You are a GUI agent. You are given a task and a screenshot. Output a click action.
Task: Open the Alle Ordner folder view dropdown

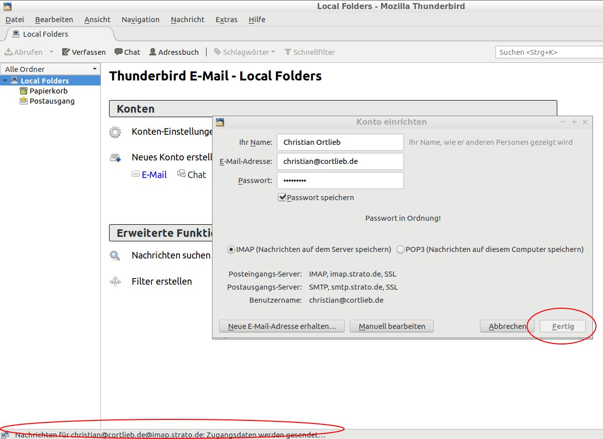pyautogui.click(x=50, y=69)
